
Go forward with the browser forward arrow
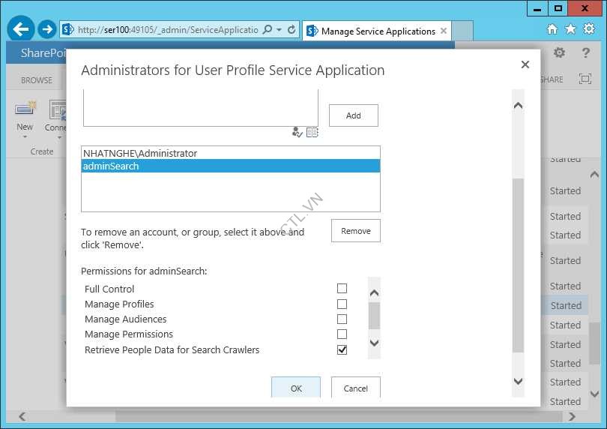click(47, 29)
